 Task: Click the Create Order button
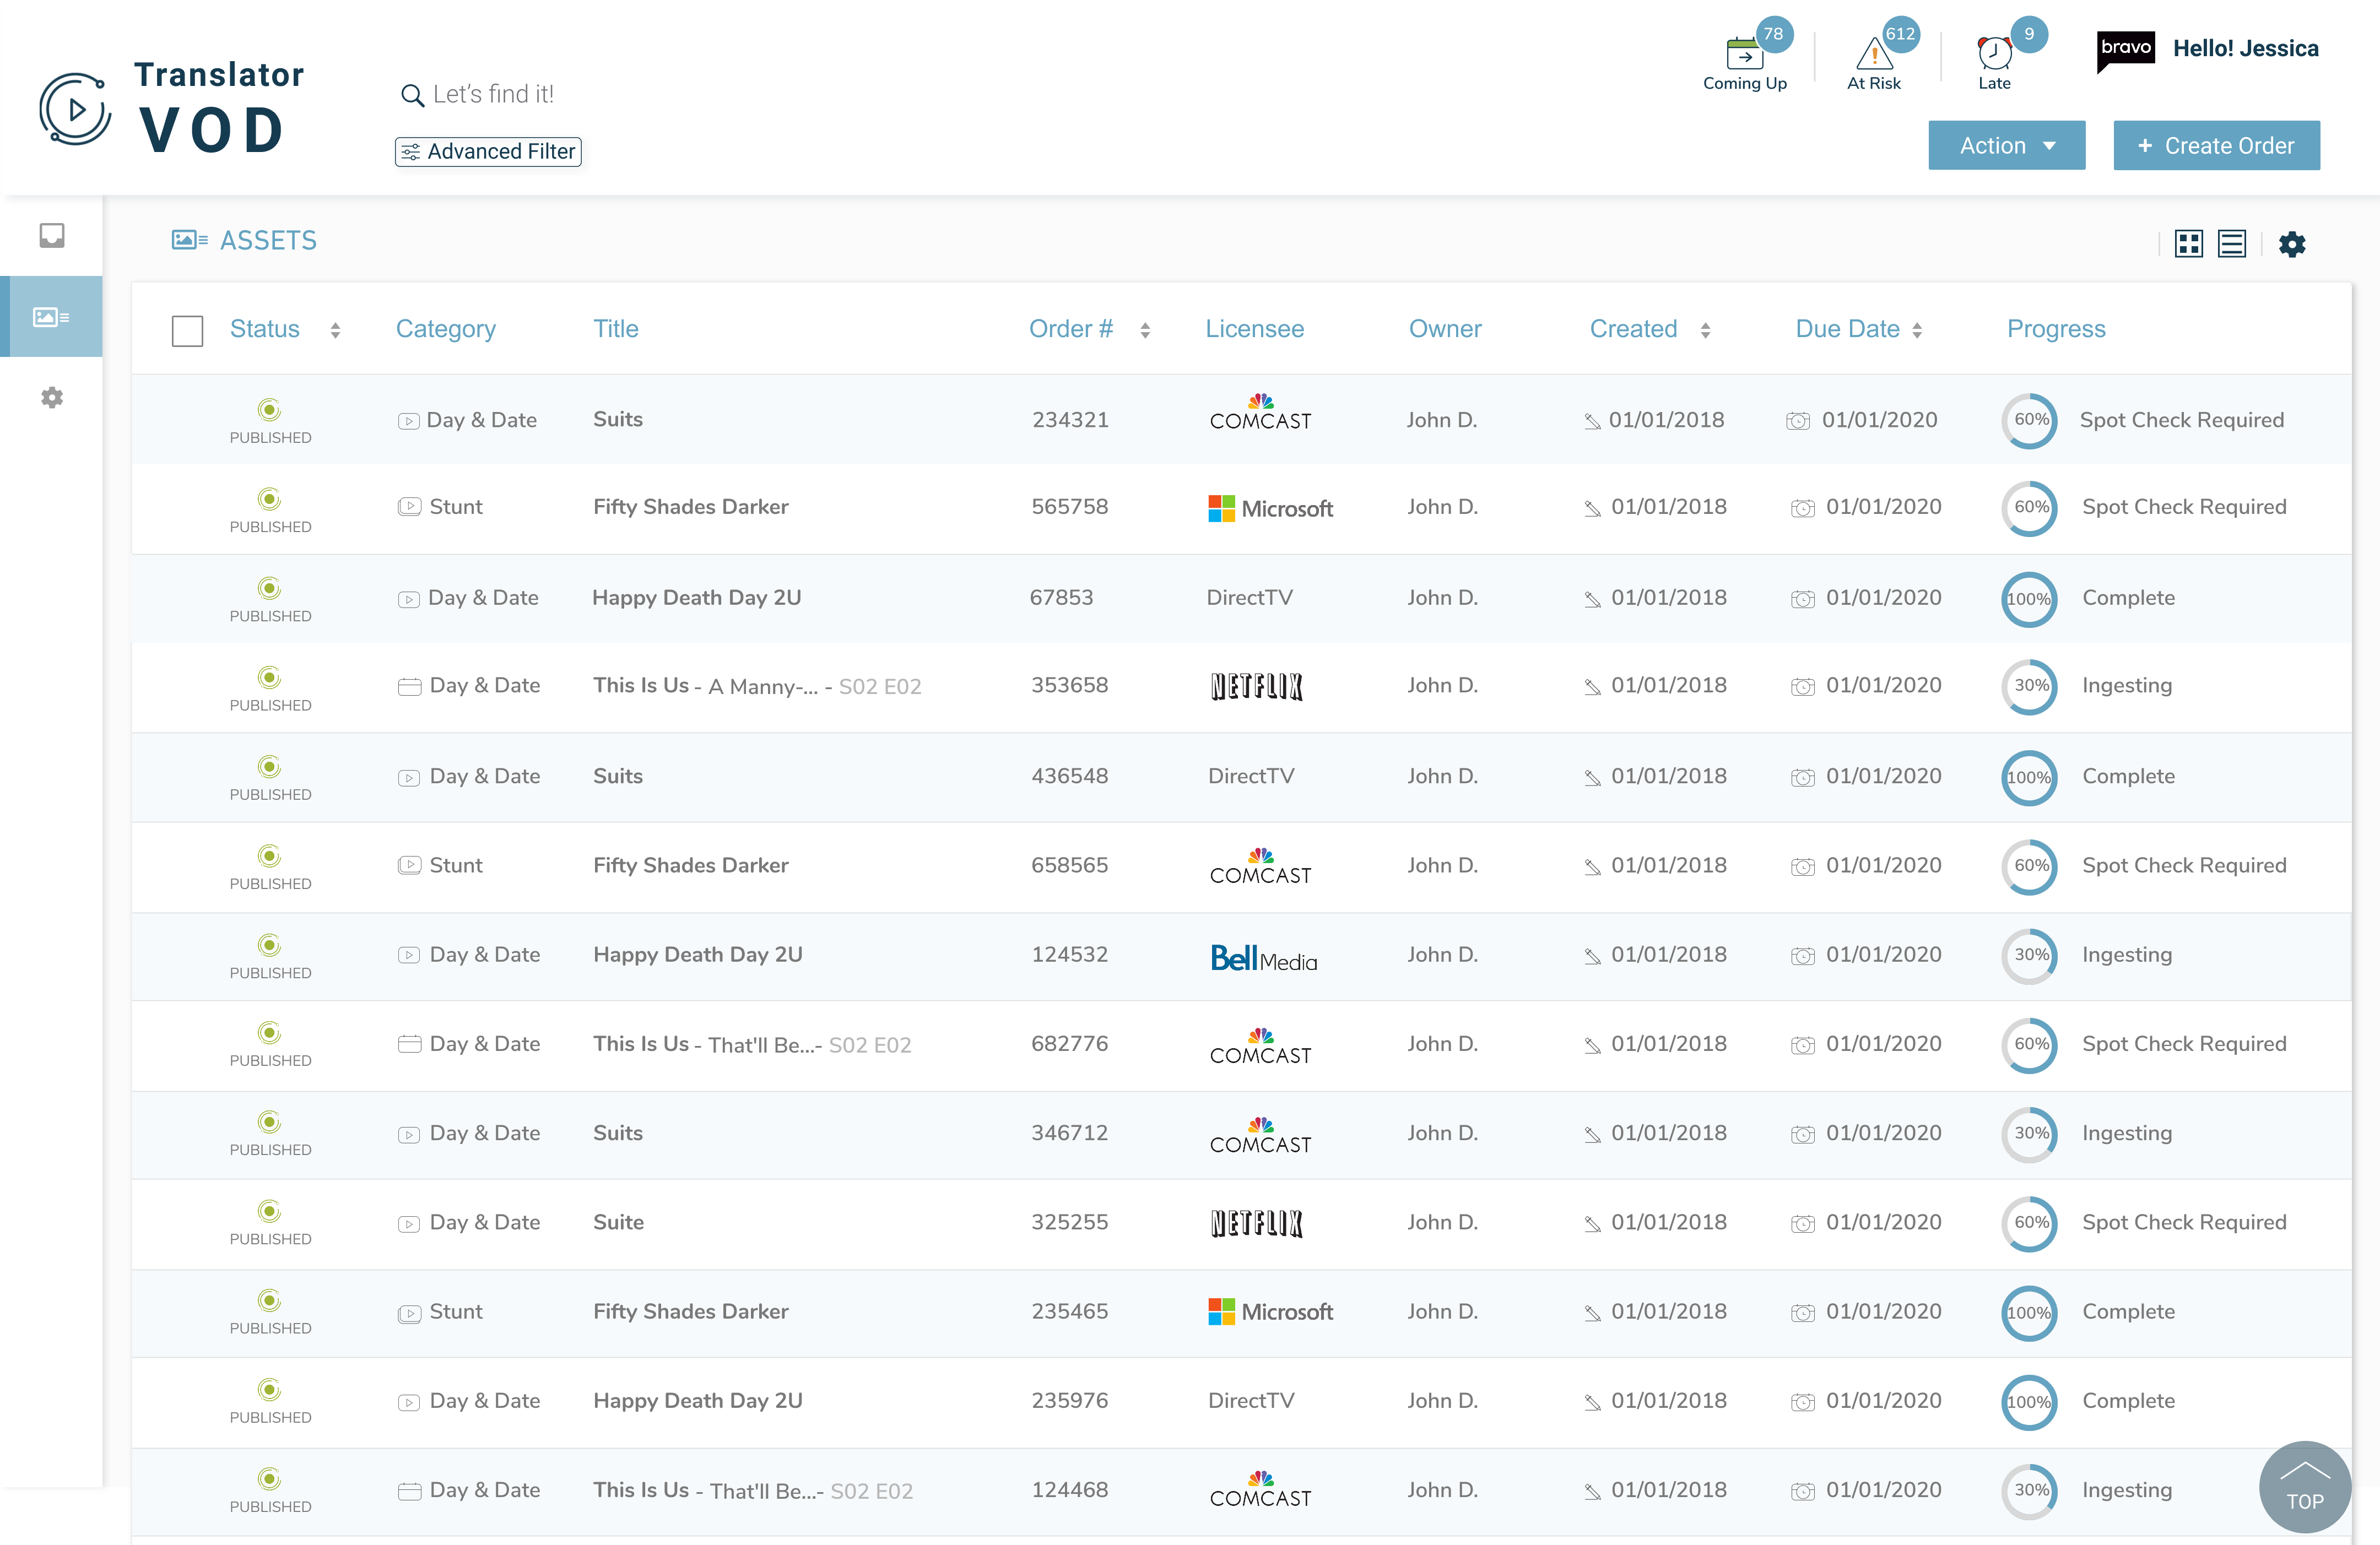tap(2216, 146)
